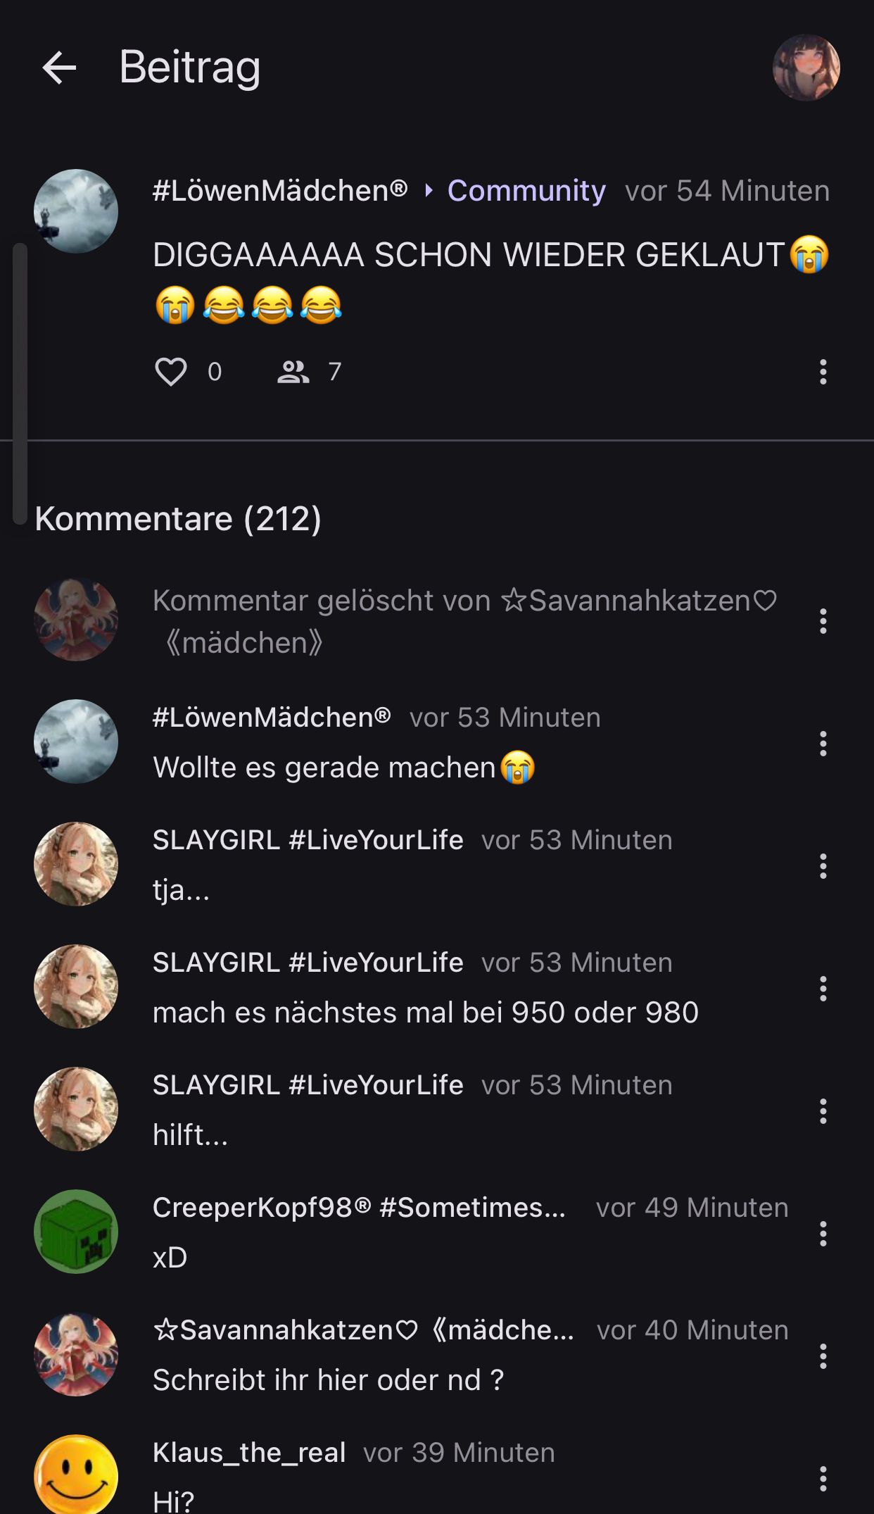Expand Community breadcrumb arrow

(428, 191)
